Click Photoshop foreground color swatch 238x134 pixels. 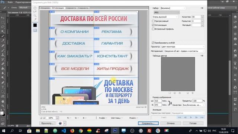click(2, 113)
